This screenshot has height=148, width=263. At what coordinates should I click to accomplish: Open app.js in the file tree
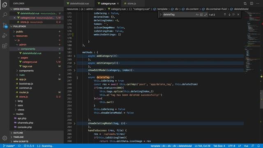click(x=23, y=79)
